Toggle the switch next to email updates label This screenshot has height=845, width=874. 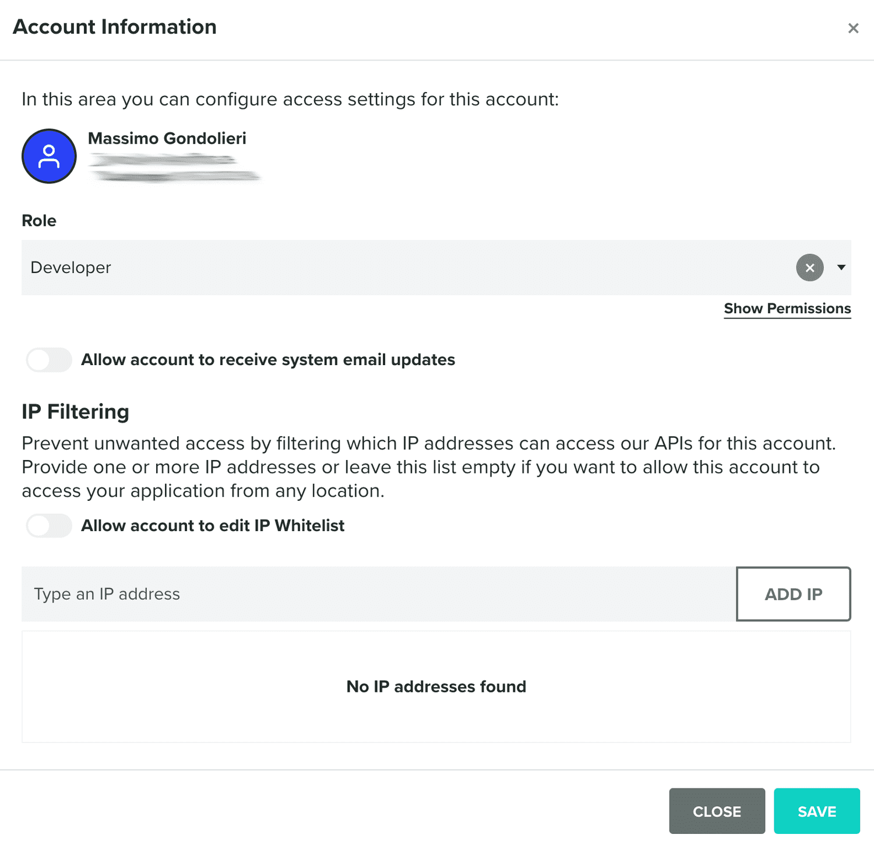tap(49, 360)
